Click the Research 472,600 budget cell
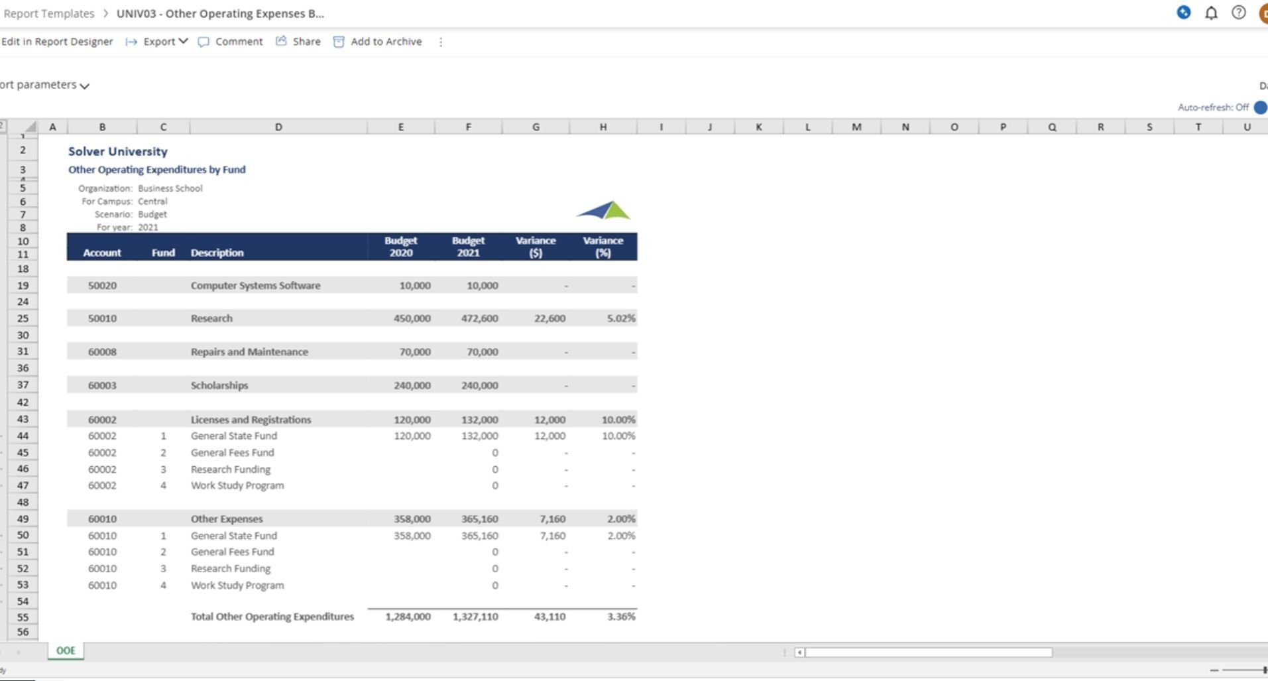The height and width of the screenshot is (681, 1268). pyautogui.click(x=479, y=318)
